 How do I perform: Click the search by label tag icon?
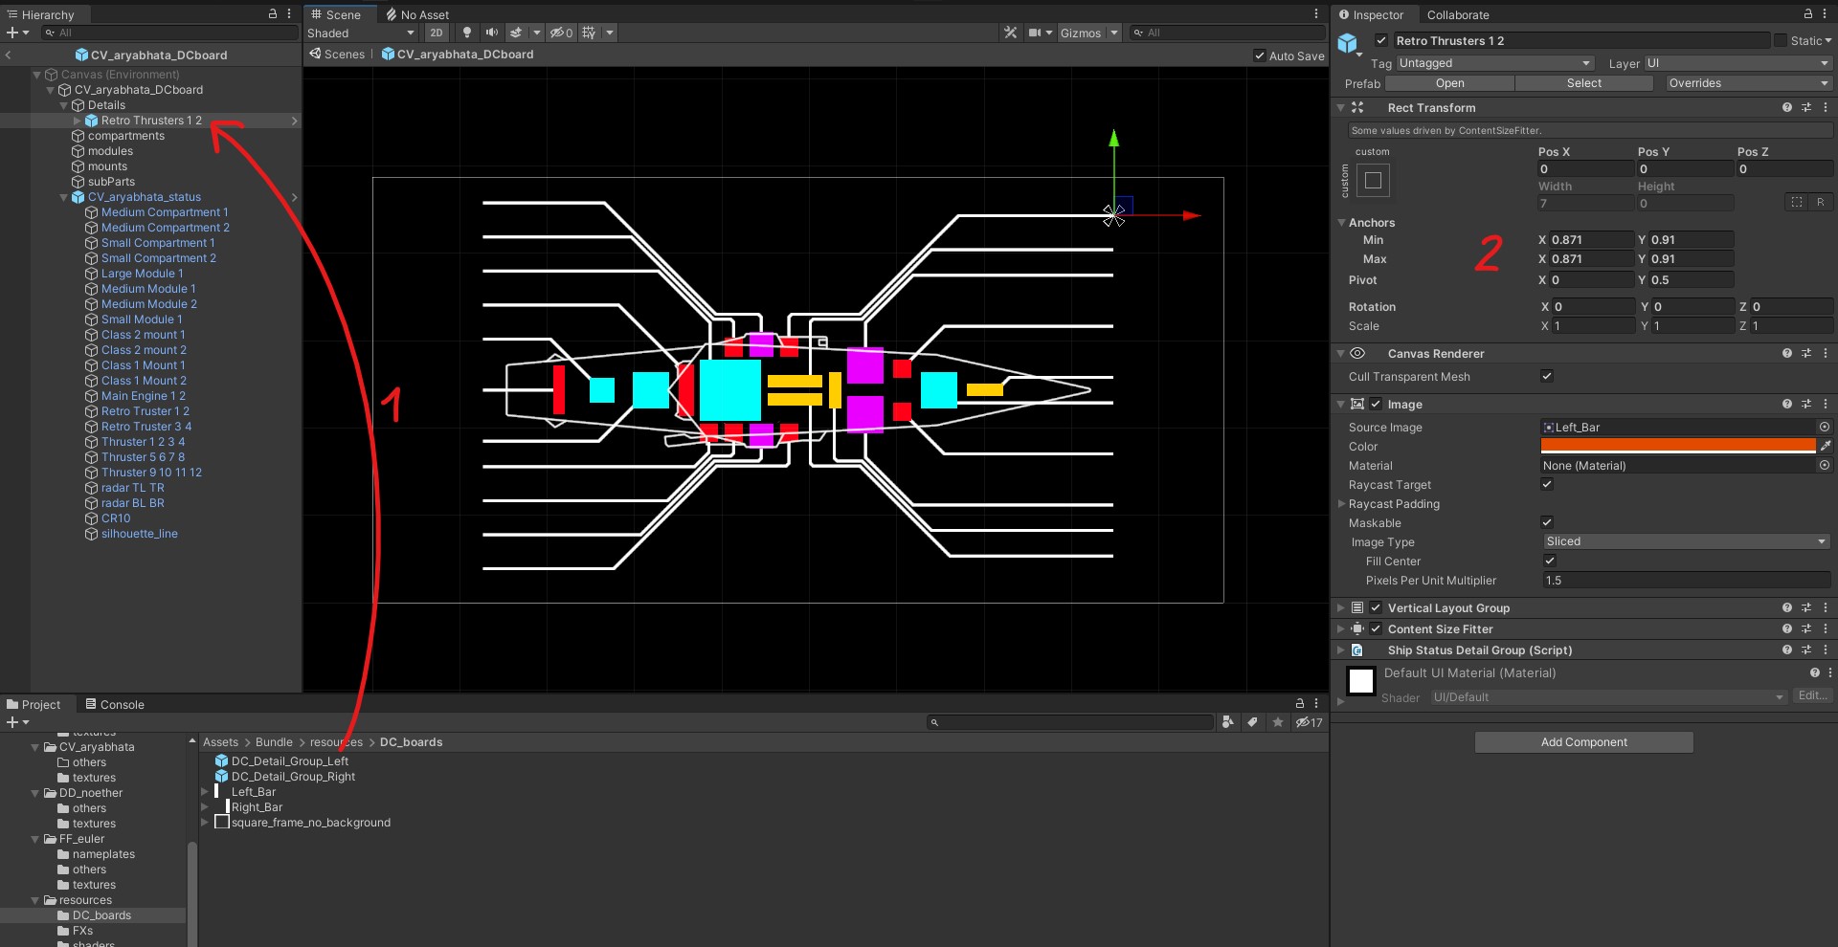tap(1252, 722)
